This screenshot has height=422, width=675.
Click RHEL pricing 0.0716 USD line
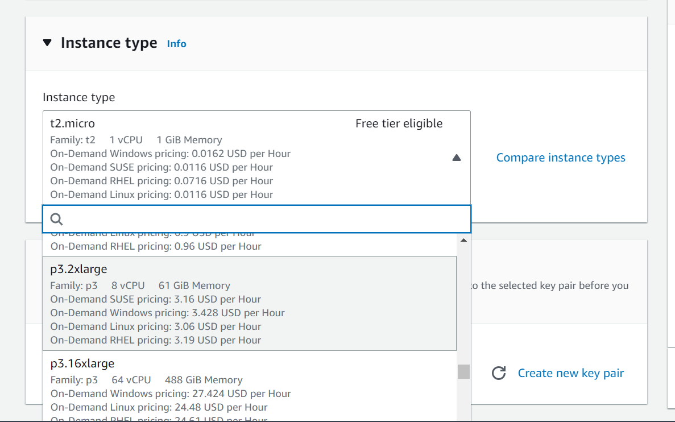pyautogui.click(x=161, y=181)
